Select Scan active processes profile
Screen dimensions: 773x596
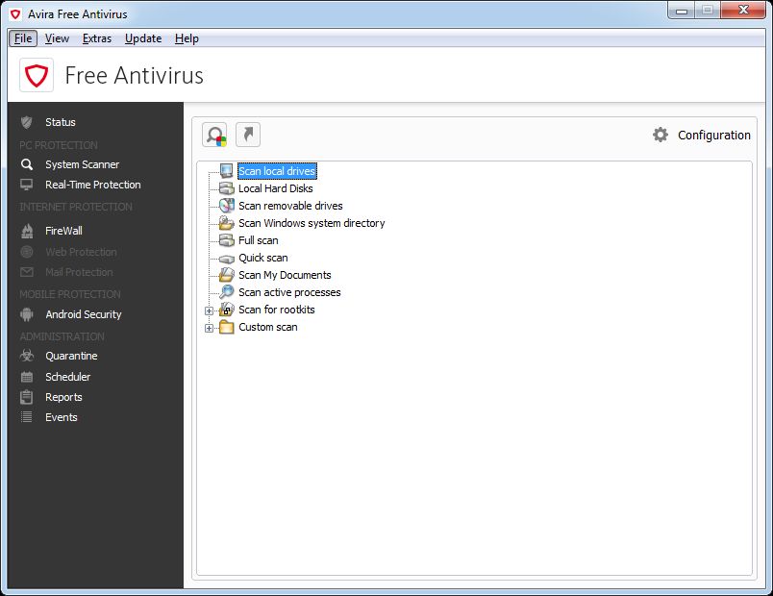pyautogui.click(x=289, y=292)
